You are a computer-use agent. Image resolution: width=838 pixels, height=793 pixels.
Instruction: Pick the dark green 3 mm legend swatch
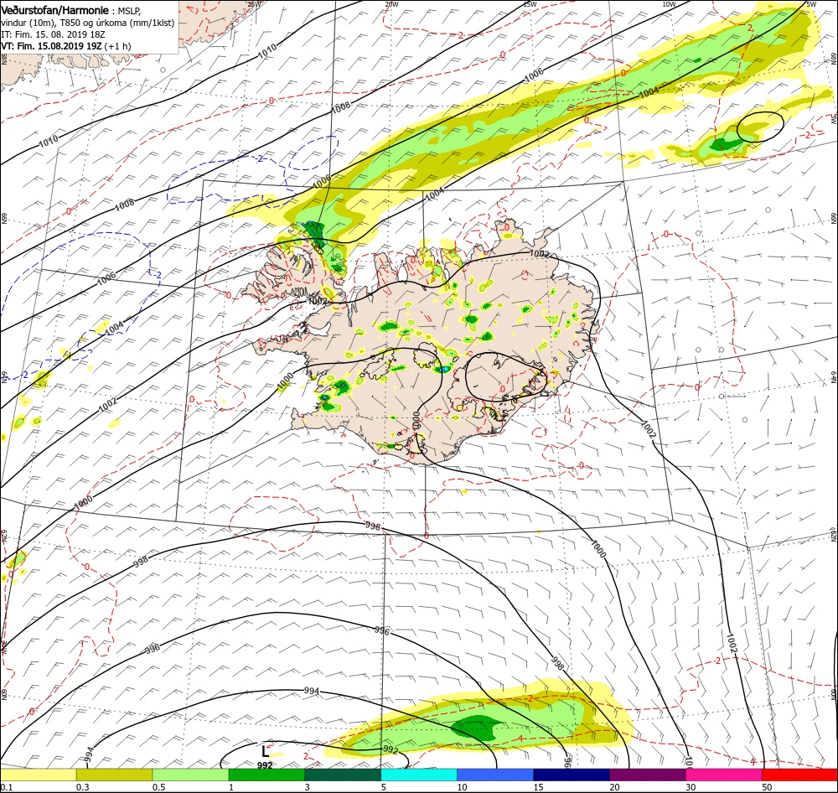[343, 775]
